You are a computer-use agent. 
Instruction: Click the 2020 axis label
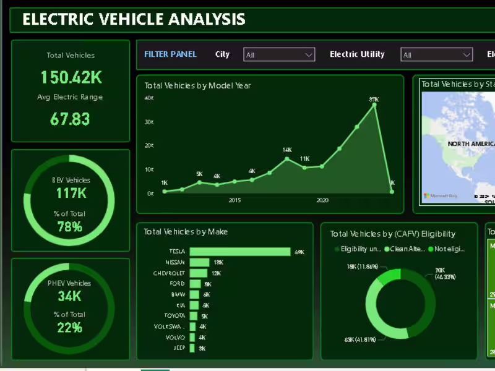(322, 200)
